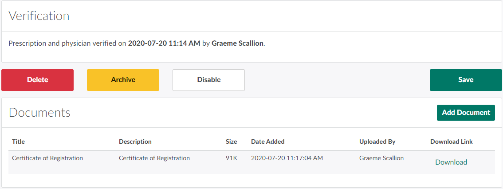Click the Description column header
The image size is (503, 189).
tap(135, 142)
